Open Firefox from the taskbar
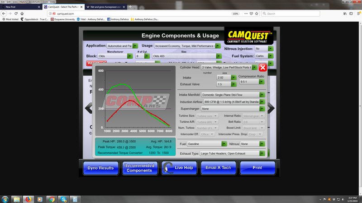 coord(28,199)
